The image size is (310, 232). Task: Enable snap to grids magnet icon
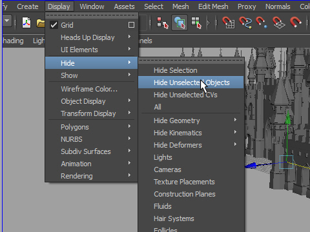(x=228, y=23)
